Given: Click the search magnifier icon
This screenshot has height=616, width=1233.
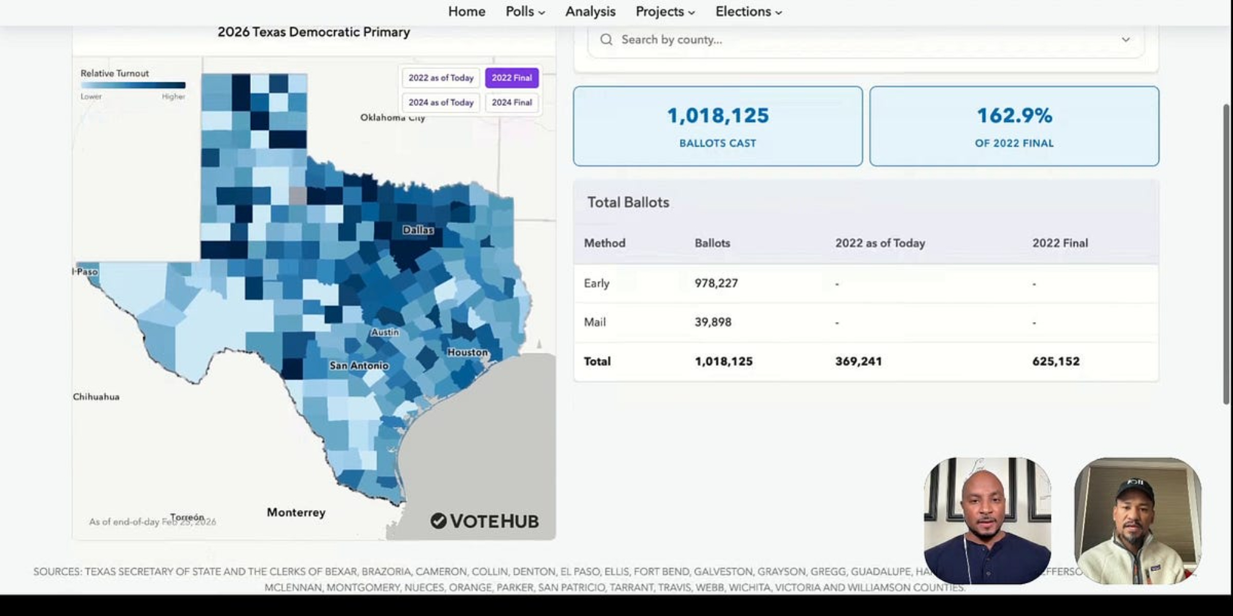Looking at the screenshot, I should click(606, 39).
